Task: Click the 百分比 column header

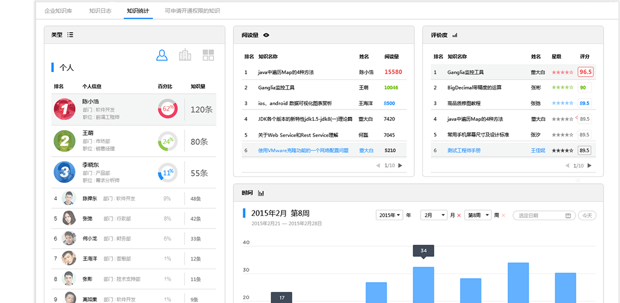Action: (x=165, y=86)
